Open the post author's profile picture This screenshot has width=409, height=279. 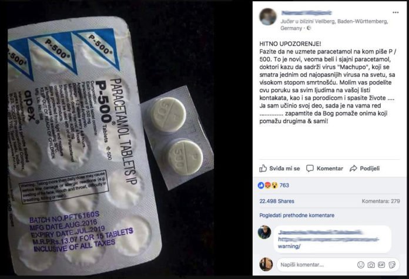pos(267,16)
